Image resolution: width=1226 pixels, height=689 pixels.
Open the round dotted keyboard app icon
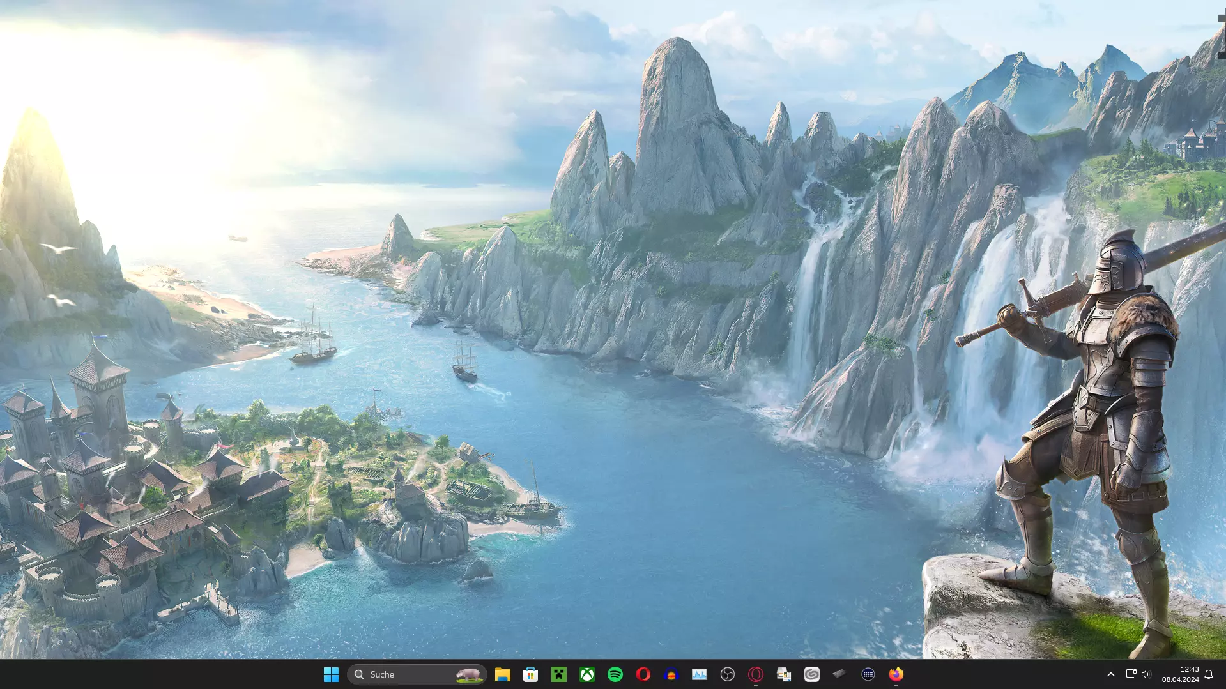point(868,674)
